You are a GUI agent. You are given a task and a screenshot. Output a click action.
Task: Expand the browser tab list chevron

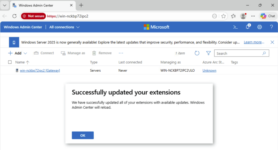point(5,5)
